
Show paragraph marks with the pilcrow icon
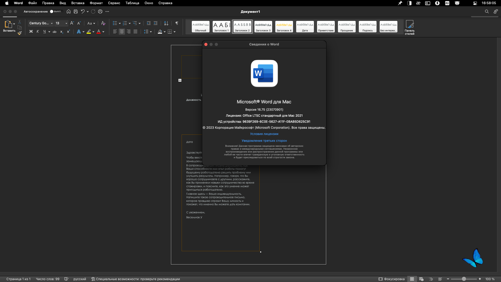(177, 23)
